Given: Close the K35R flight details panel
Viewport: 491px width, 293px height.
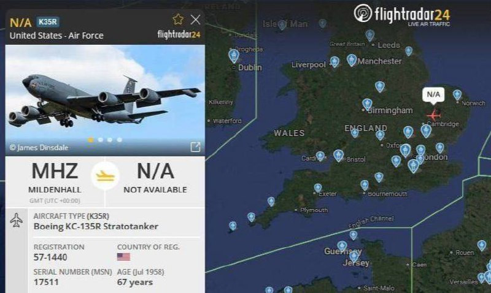Looking at the screenshot, I should point(195,20).
